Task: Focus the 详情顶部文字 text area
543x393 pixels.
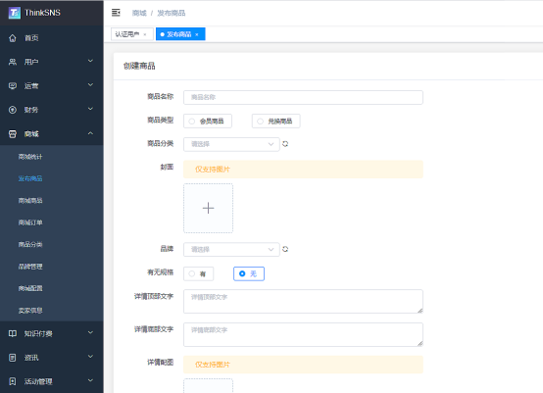Action: (x=303, y=302)
